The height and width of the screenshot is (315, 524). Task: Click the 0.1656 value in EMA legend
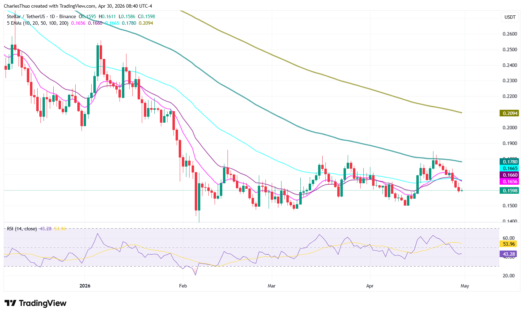pyautogui.click(x=78, y=23)
